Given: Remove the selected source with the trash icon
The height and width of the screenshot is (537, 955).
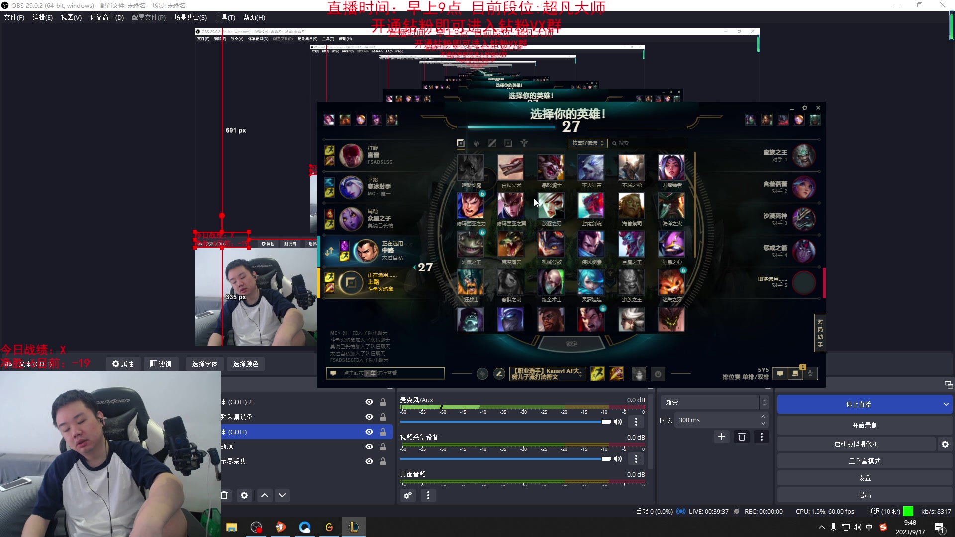Looking at the screenshot, I should click(224, 495).
